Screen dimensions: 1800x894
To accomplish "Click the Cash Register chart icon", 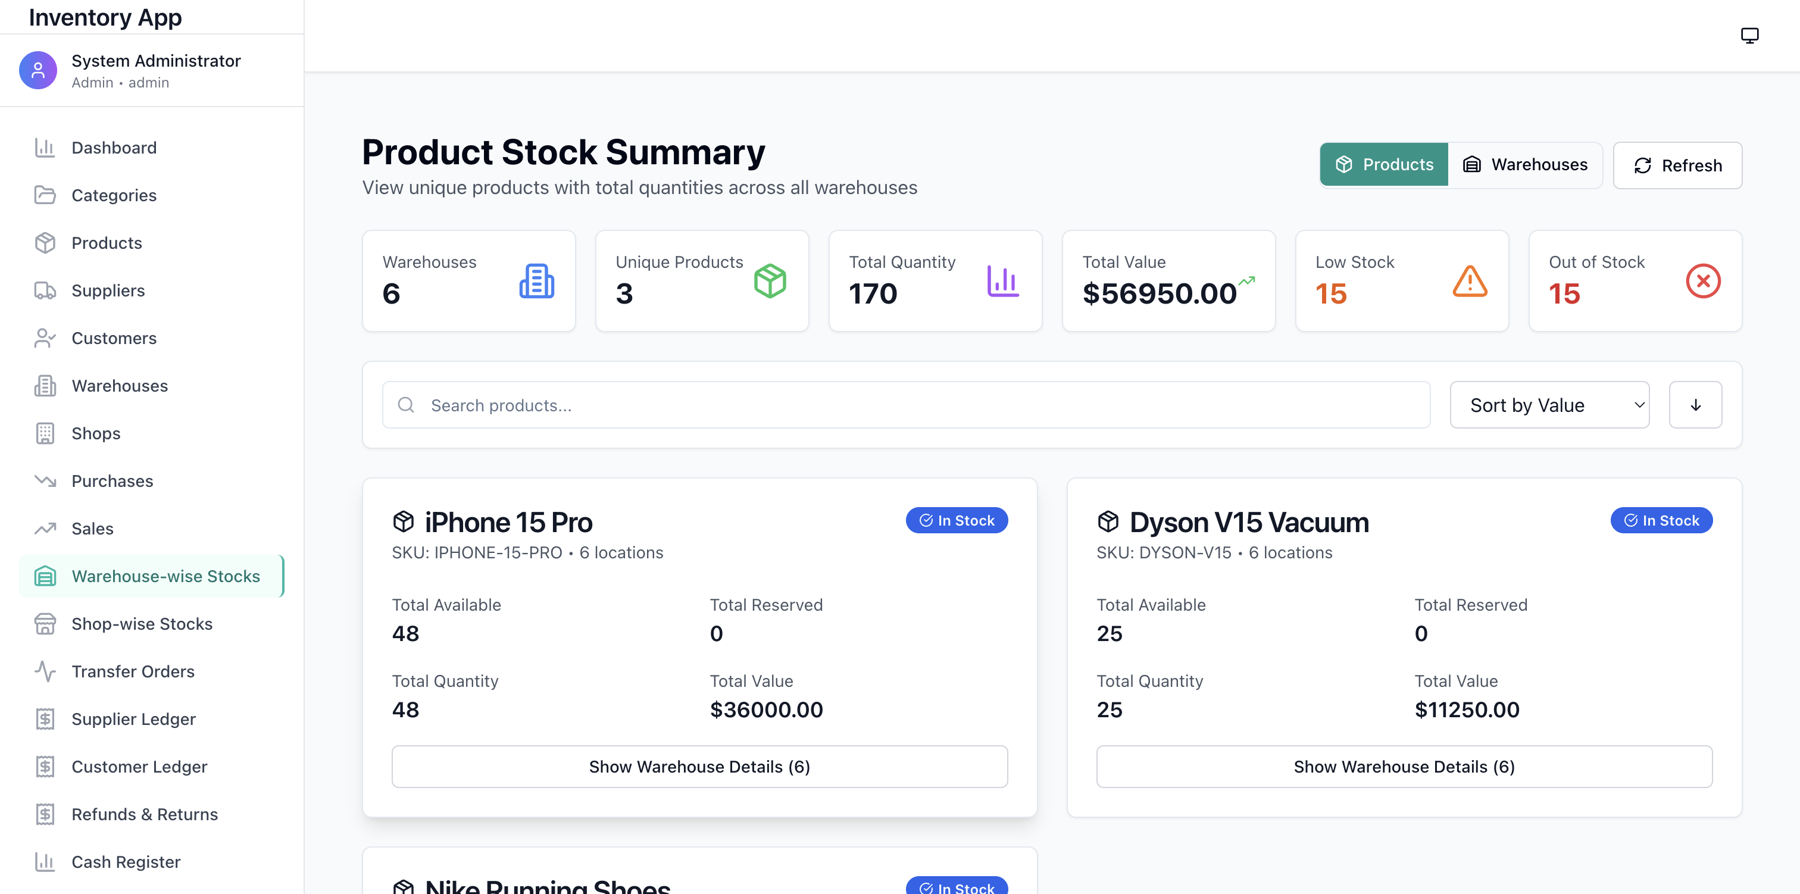I will [45, 861].
